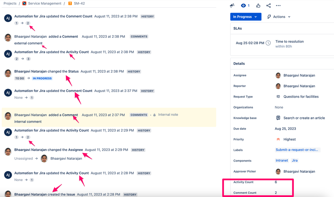334x197 pixels.
Task: Click the feedback megaphone icon
Action: (x=232, y=6)
